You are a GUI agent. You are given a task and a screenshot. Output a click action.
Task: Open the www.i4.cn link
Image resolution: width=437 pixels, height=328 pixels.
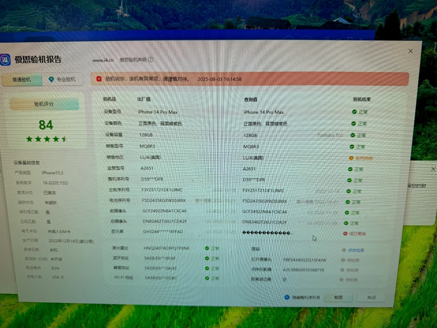tap(103, 60)
